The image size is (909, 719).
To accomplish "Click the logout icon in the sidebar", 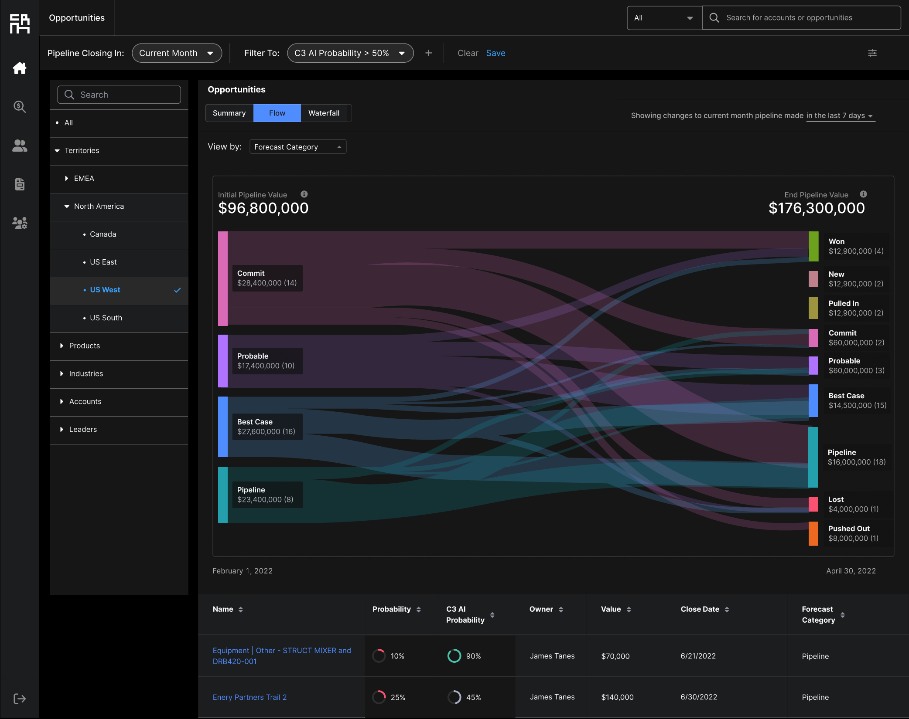I will click(x=20, y=699).
